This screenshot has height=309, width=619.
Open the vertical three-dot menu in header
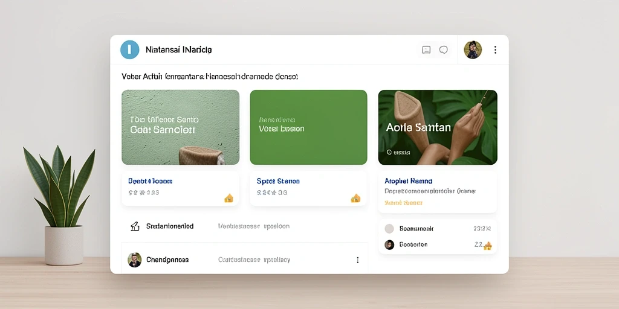tap(495, 49)
